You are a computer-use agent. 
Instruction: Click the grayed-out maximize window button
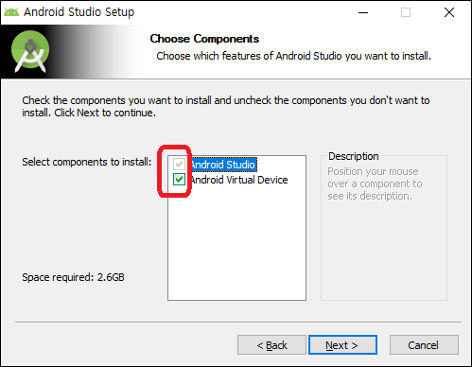tap(406, 12)
